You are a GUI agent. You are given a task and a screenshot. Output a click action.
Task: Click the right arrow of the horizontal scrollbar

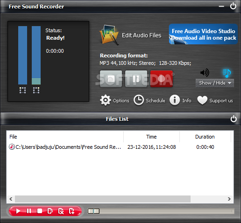click(229, 199)
